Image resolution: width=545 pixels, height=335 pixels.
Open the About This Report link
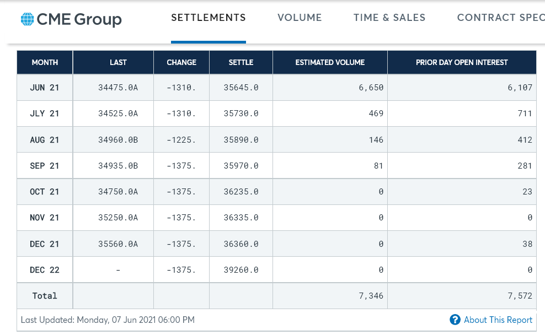coord(498,320)
